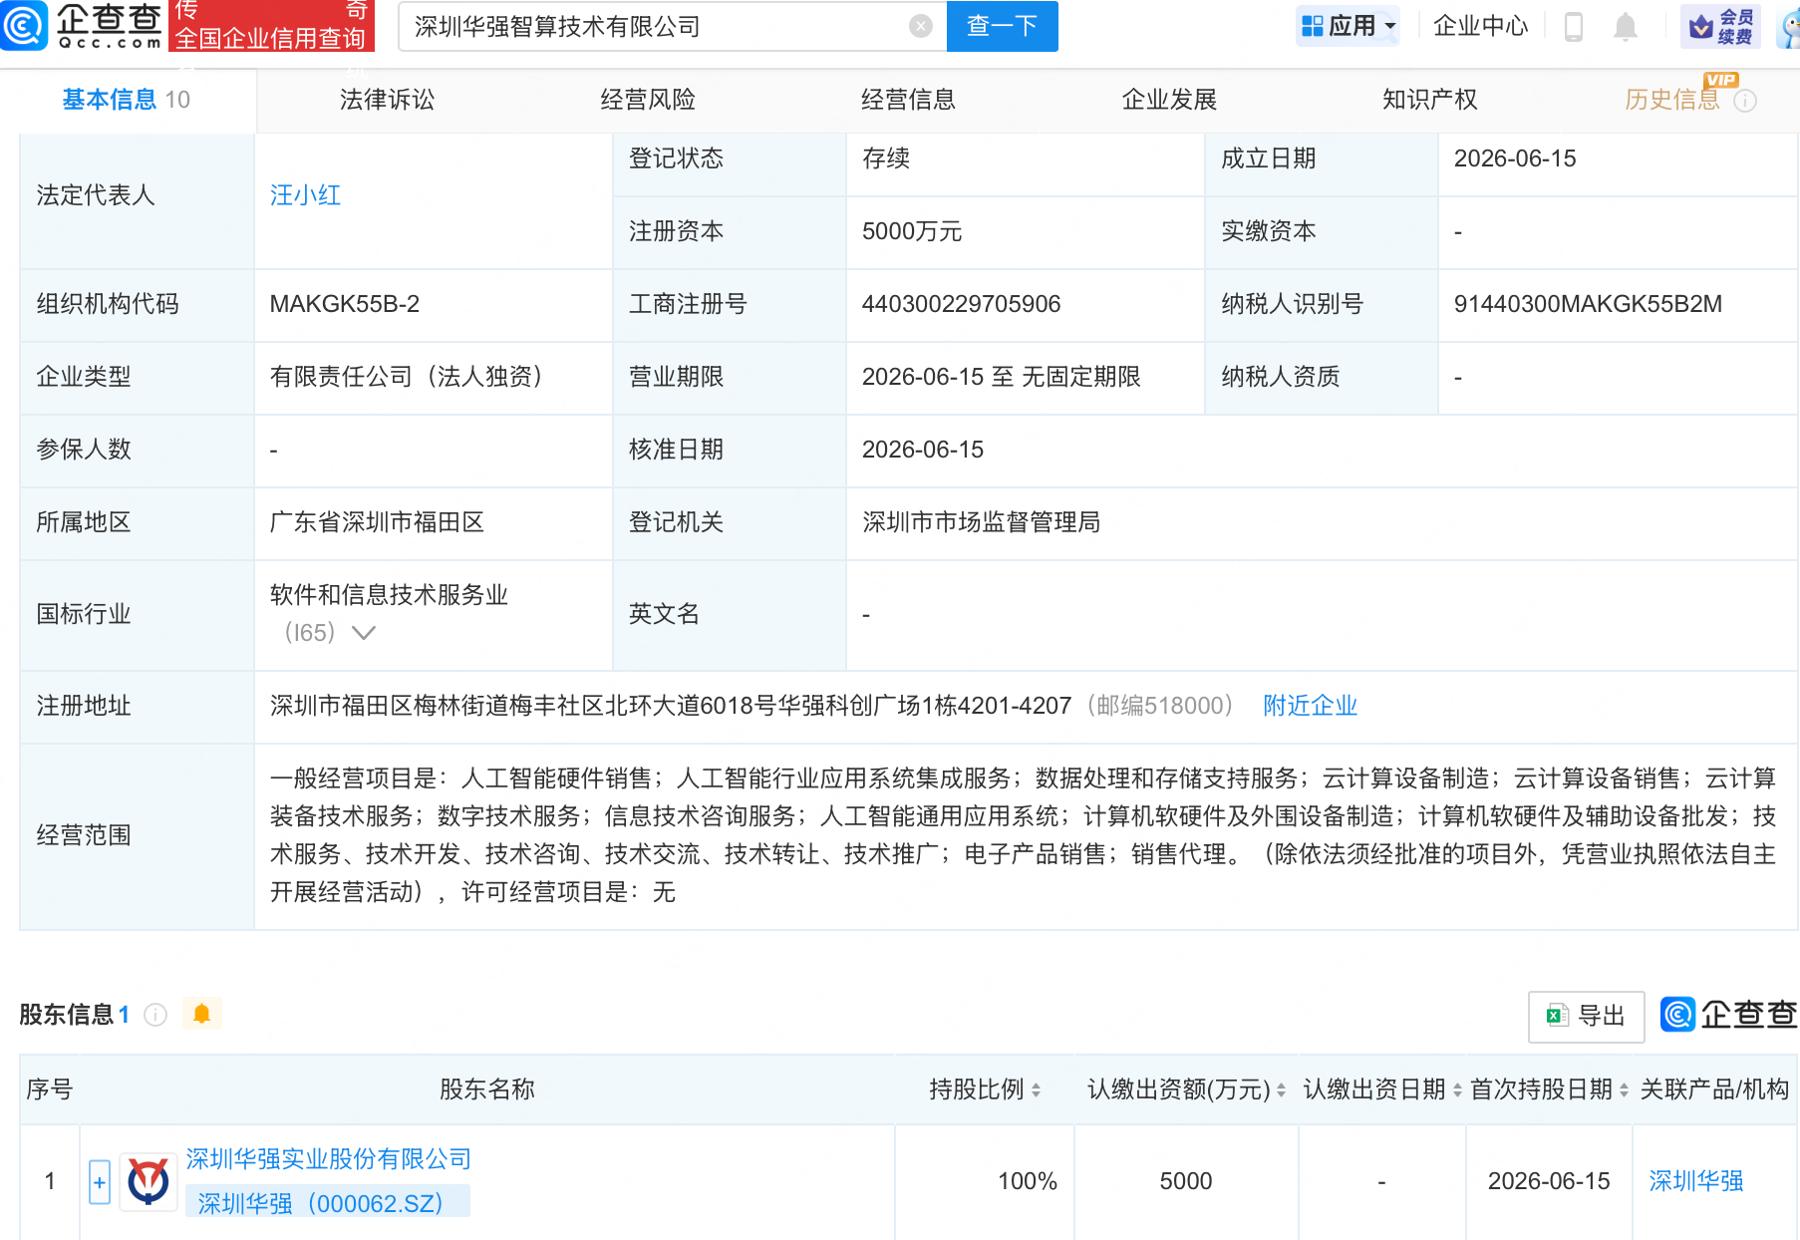This screenshot has height=1240, width=1800.
Task: Open related product 深圳华强 link
Action: pos(1696,1181)
